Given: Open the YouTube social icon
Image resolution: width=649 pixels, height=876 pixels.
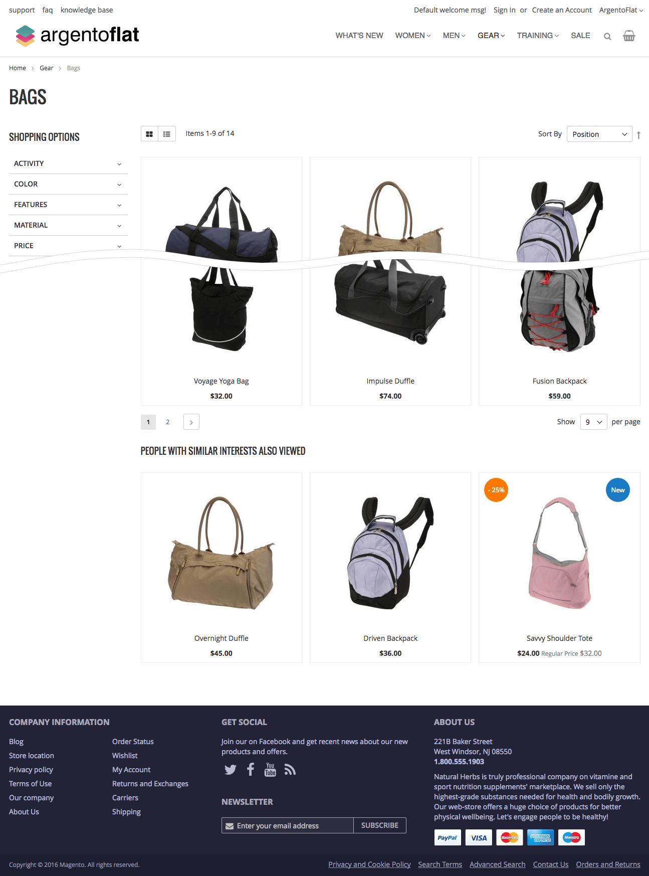Looking at the screenshot, I should click(x=270, y=769).
